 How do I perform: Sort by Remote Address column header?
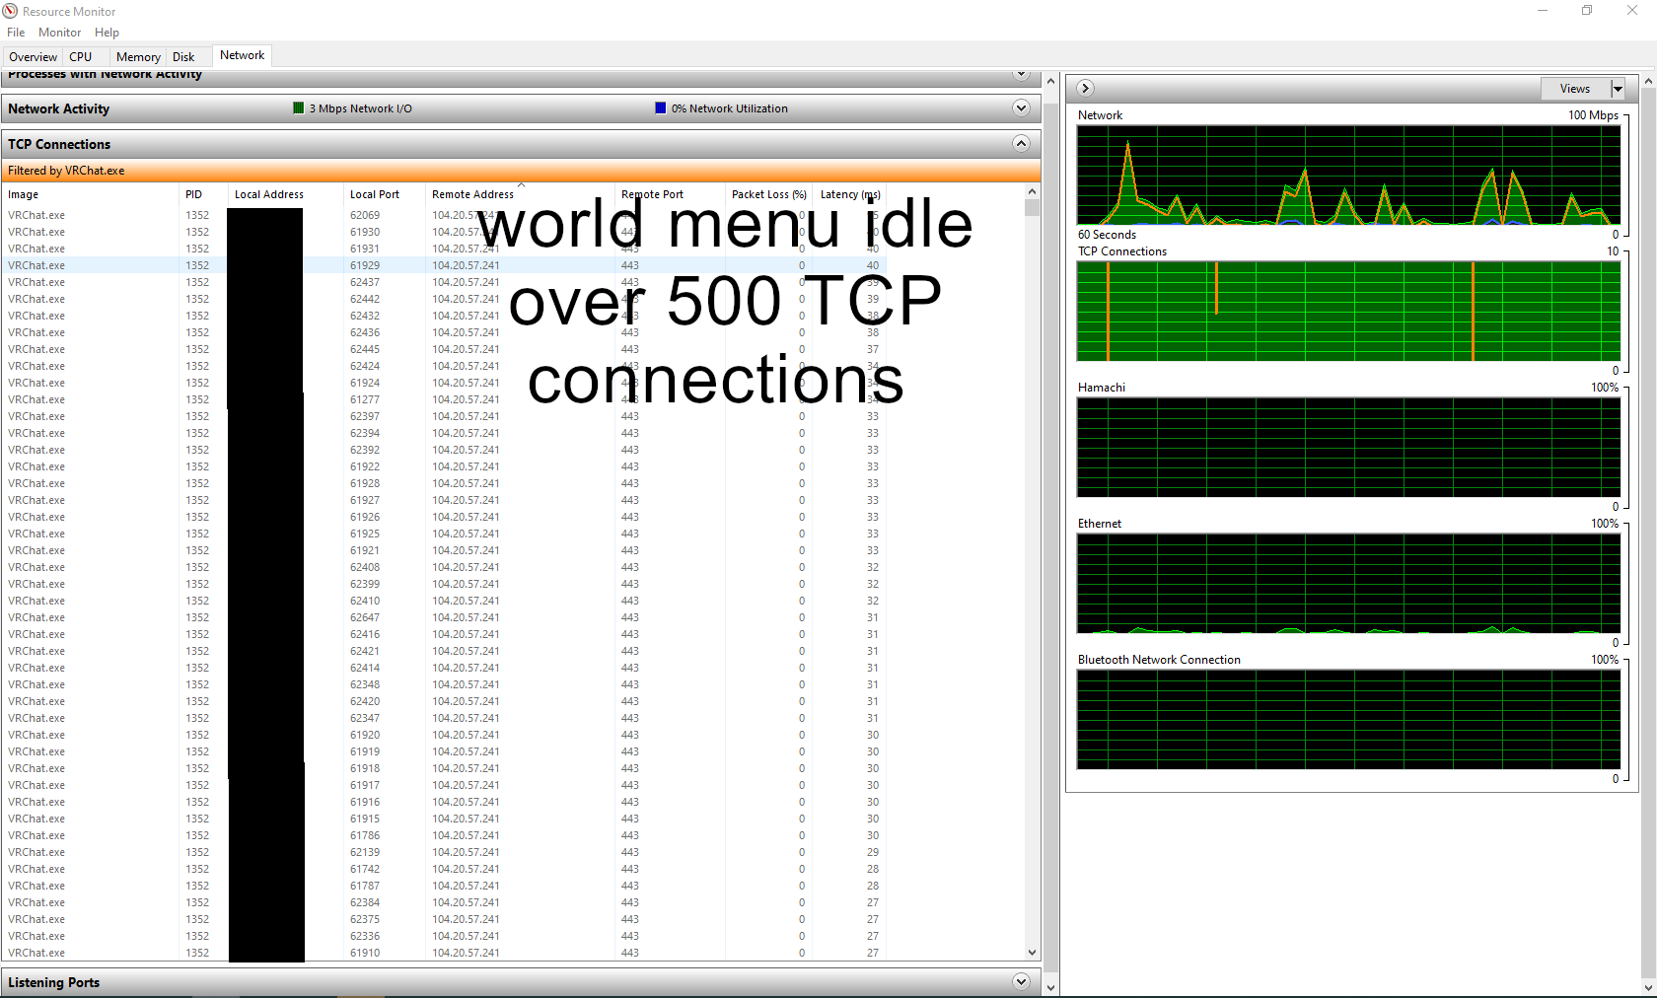[521, 194]
